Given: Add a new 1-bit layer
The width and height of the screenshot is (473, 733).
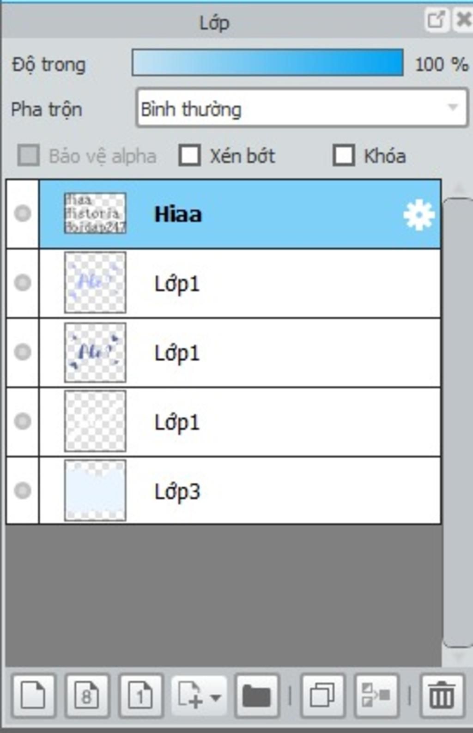Looking at the screenshot, I should pos(140,695).
